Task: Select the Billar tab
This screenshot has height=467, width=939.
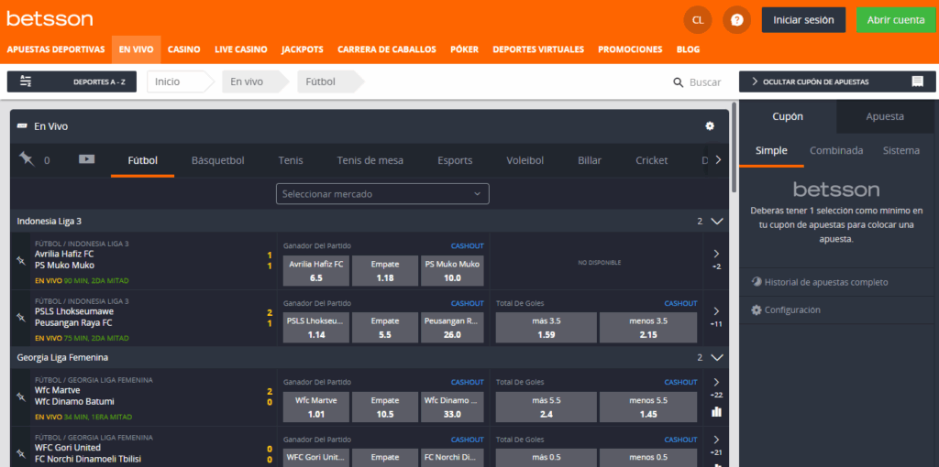Action: (x=590, y=160)
